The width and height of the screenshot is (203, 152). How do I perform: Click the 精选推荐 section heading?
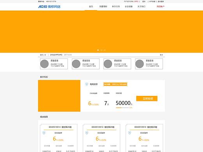[x=44, y=117]
